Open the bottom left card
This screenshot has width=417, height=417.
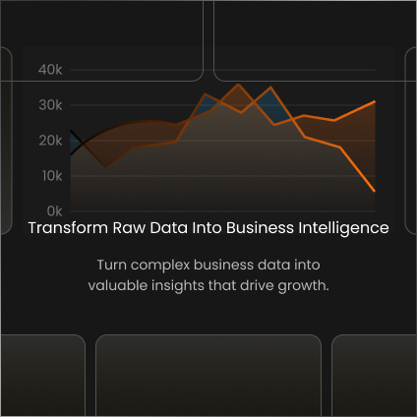click(x=42, y=375)
